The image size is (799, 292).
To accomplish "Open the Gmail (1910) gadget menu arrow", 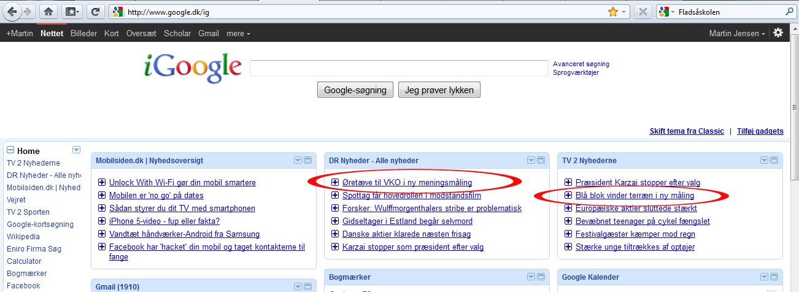I will [298, 286].
